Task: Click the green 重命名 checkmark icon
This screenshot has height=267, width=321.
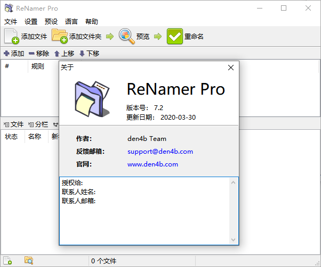Action: tap(174, 36)
